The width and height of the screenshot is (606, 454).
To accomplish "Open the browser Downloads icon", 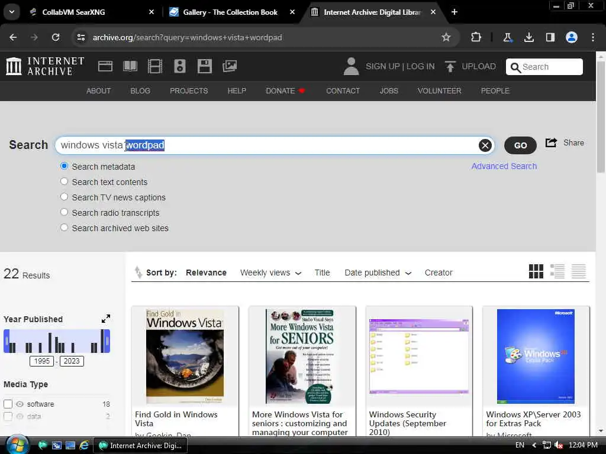I will click(528, 37).
